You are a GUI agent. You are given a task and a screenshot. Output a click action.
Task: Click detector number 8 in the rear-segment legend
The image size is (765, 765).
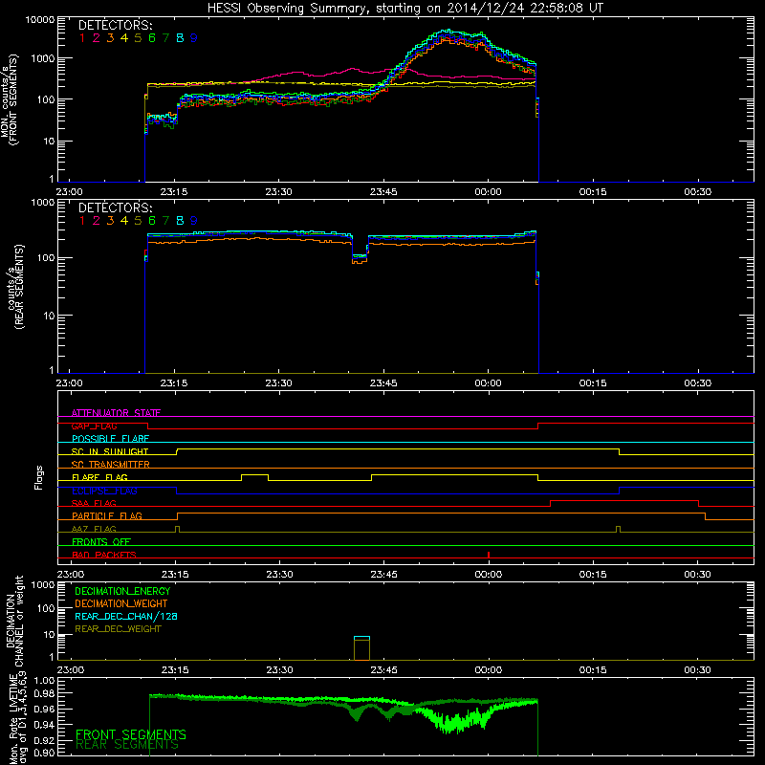coord(180,221)
